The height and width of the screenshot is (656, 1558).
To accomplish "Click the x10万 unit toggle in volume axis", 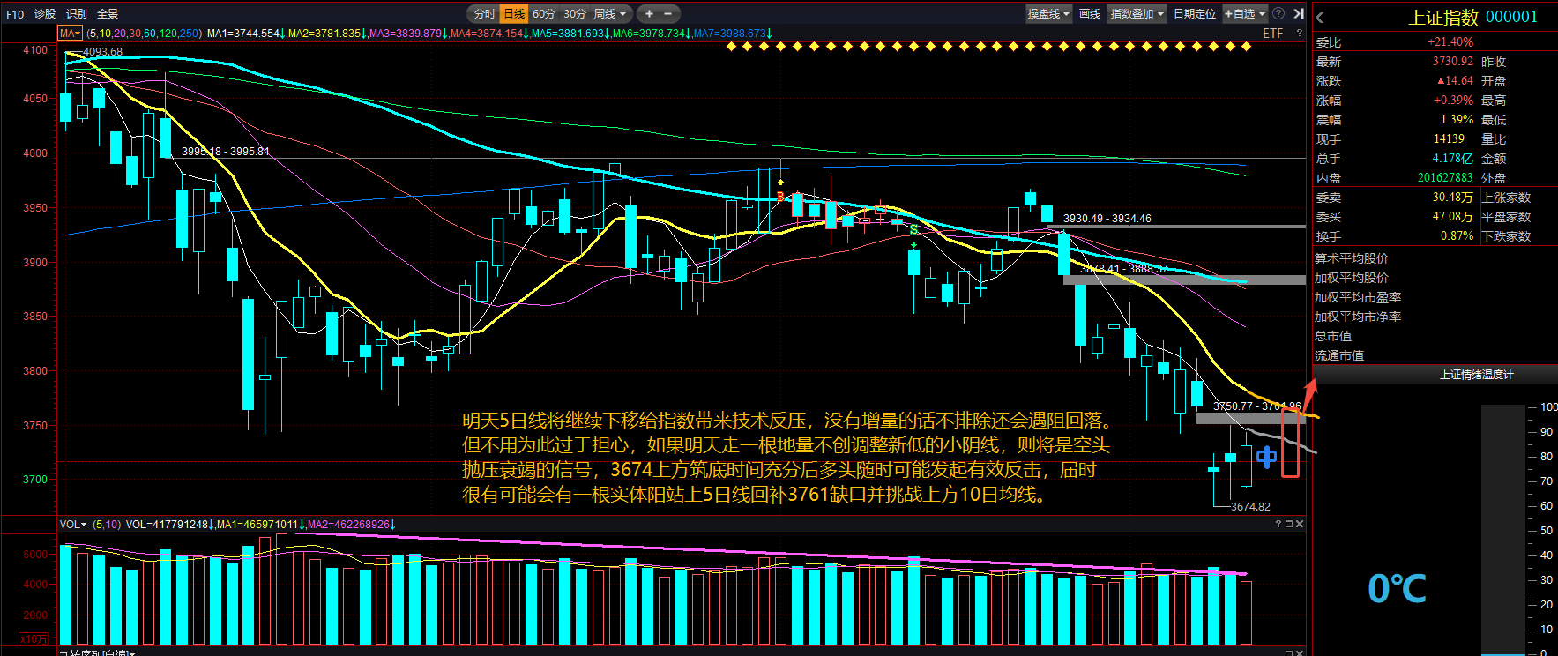I will (x=34, y=638).
